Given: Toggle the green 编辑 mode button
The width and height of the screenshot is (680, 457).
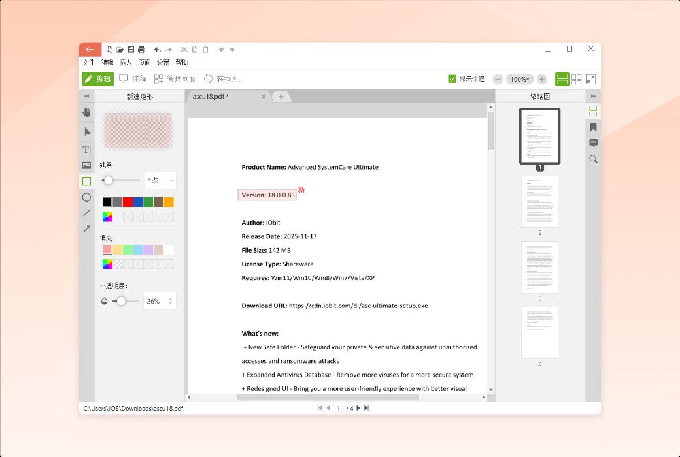Looking at the screenshot, I should (97, 79).
